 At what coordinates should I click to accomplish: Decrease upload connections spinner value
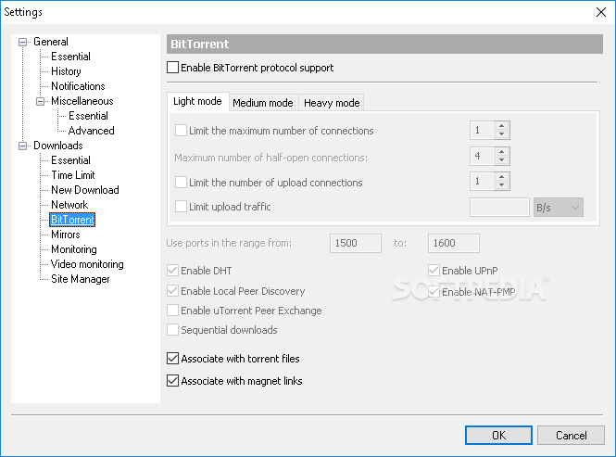(502, 185)
